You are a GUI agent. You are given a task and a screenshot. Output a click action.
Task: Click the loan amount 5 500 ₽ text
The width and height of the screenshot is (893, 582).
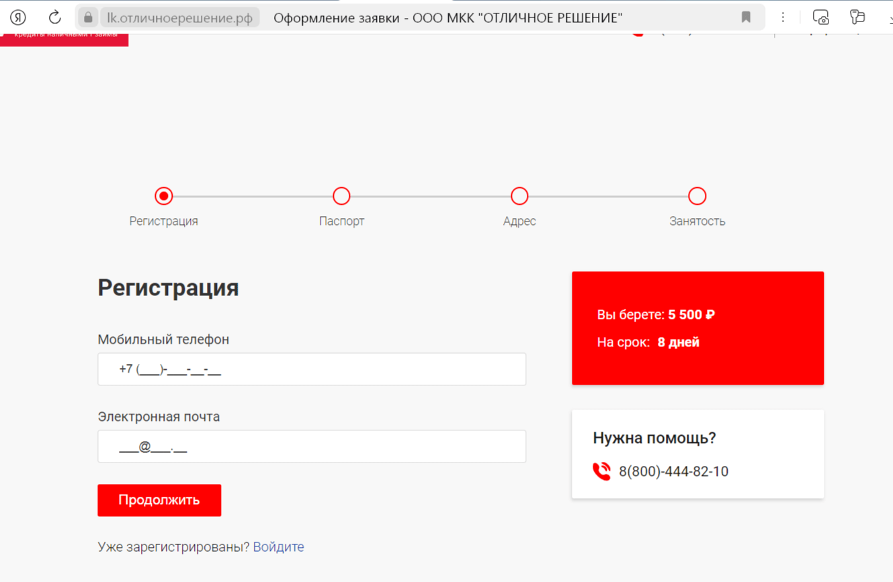[691, 315]
